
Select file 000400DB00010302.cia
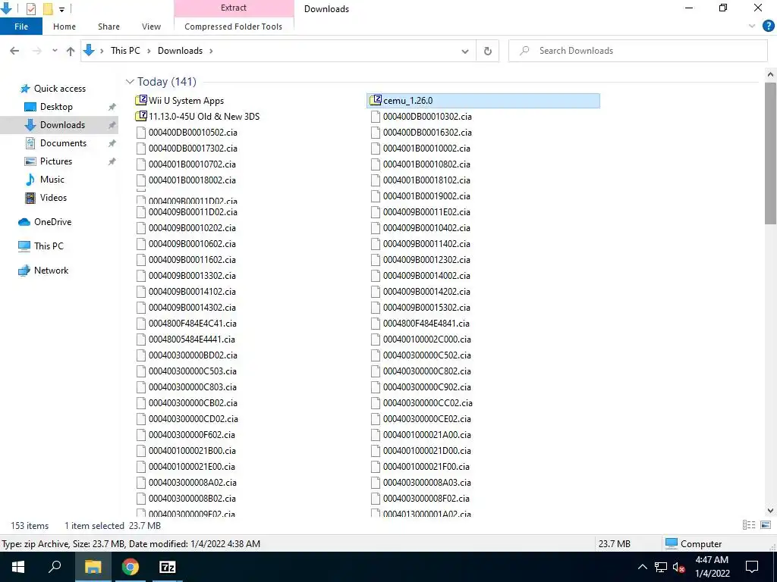pos(427,116)
